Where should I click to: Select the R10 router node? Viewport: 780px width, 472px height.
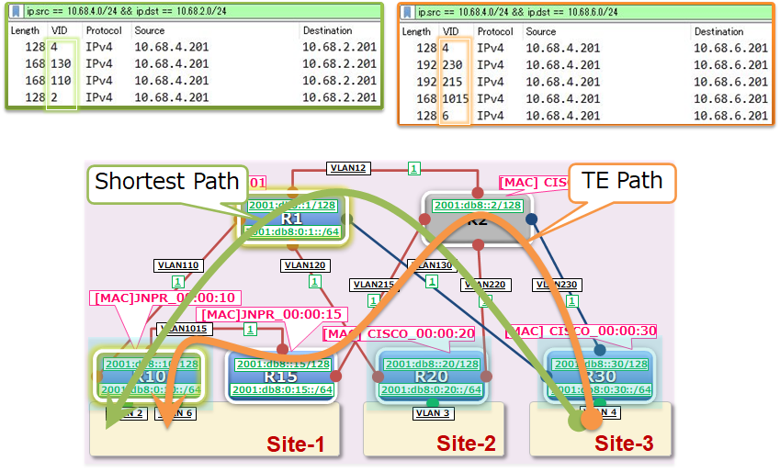[149, 376]
